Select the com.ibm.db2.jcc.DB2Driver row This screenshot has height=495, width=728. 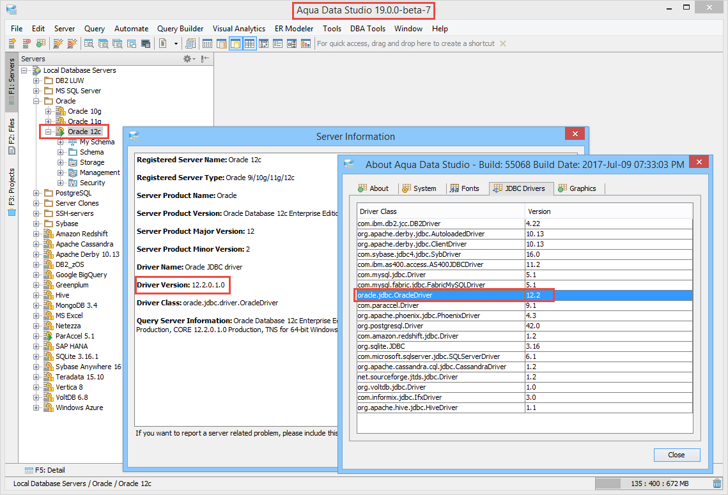(525, 224)
